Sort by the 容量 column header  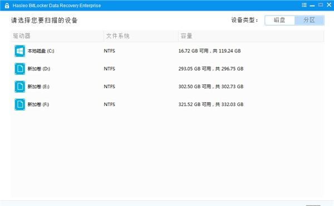pyautogui.click(x=251, y=36)
